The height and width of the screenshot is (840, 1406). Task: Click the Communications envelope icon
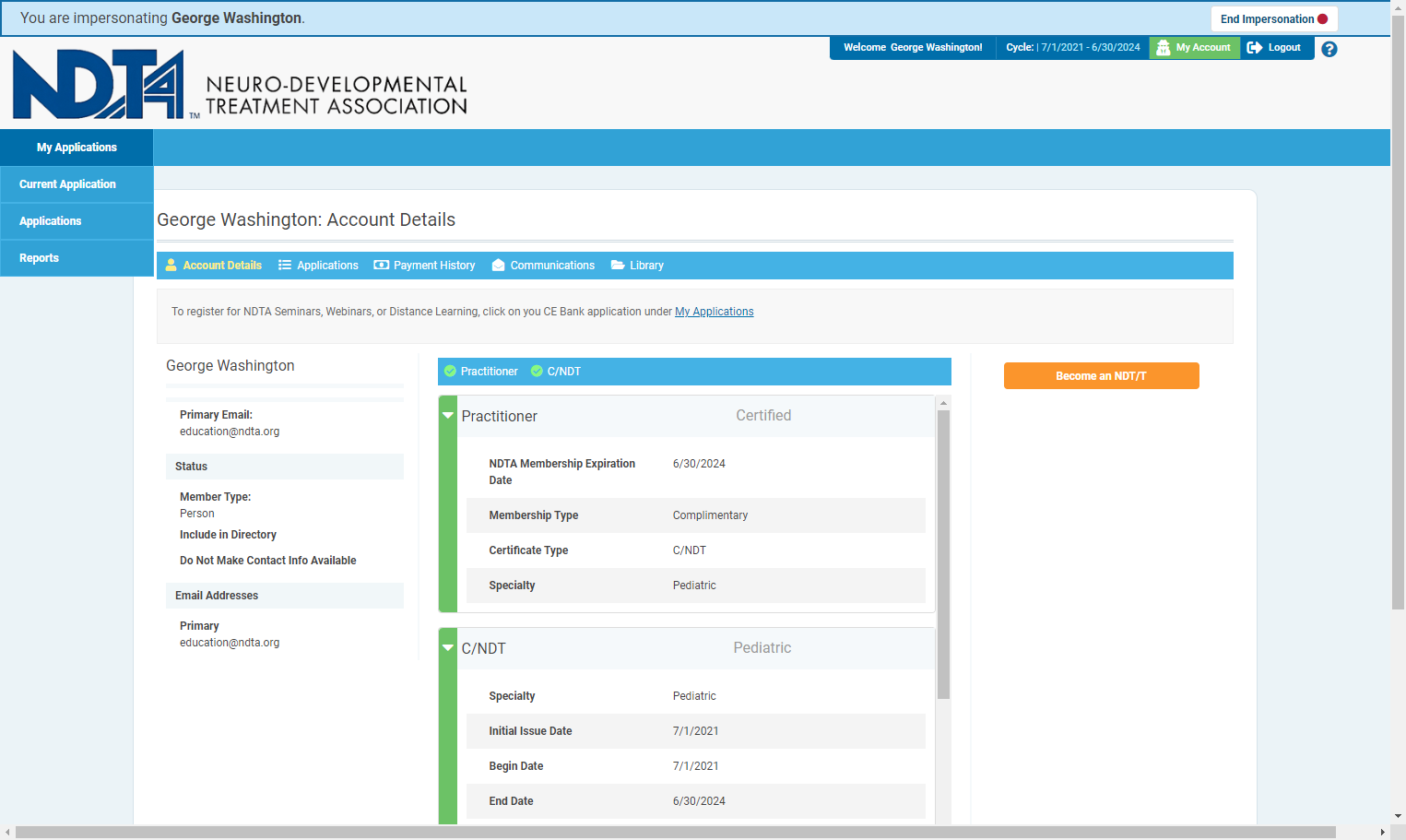pyautogui.click(x=499, y=266)
